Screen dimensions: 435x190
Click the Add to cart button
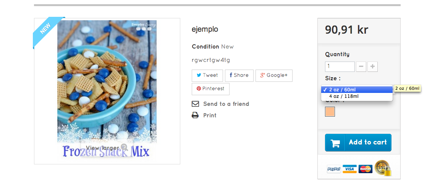(x=358, y=143)
